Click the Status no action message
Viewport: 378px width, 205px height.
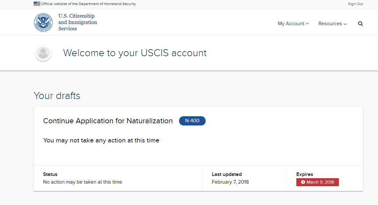click(x=82, y=182)
